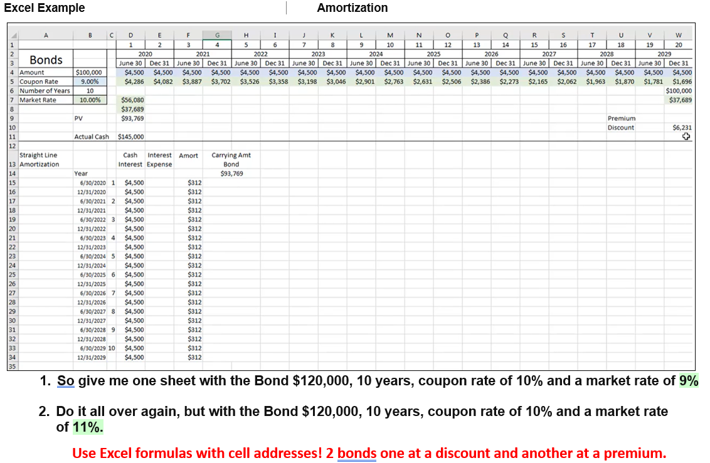The width and height of the screenshot is (710, 463).
Task: Click the Discount label
Action: pyautogui.click(x=620, y=128)
